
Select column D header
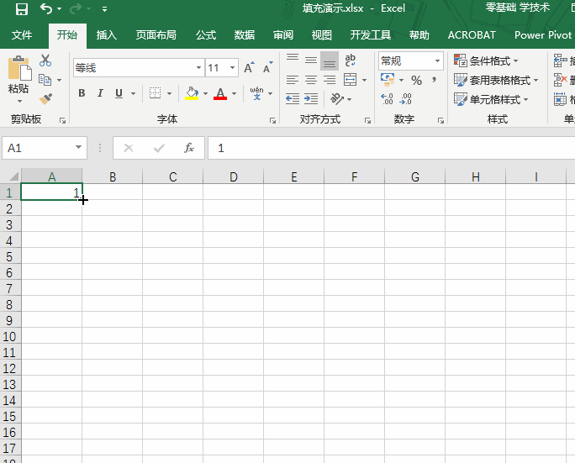coord(233,176)
